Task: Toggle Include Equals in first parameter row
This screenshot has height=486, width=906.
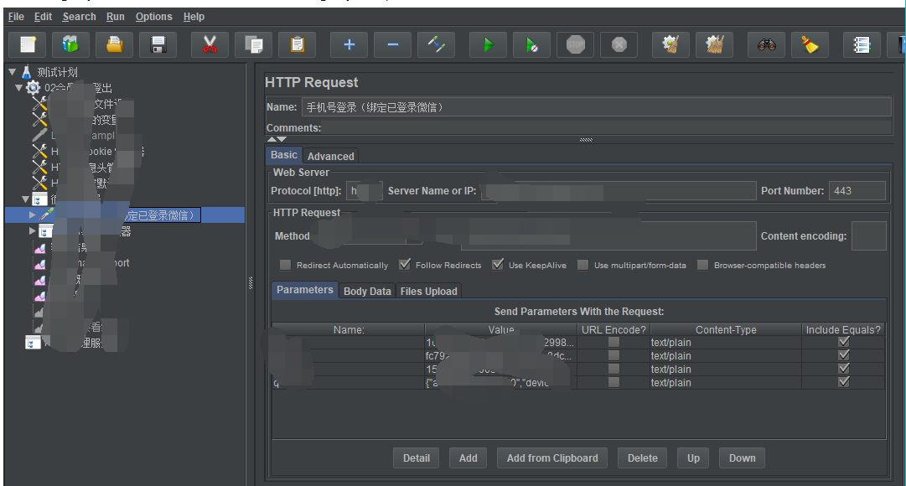Action: (x=844, y=342)
